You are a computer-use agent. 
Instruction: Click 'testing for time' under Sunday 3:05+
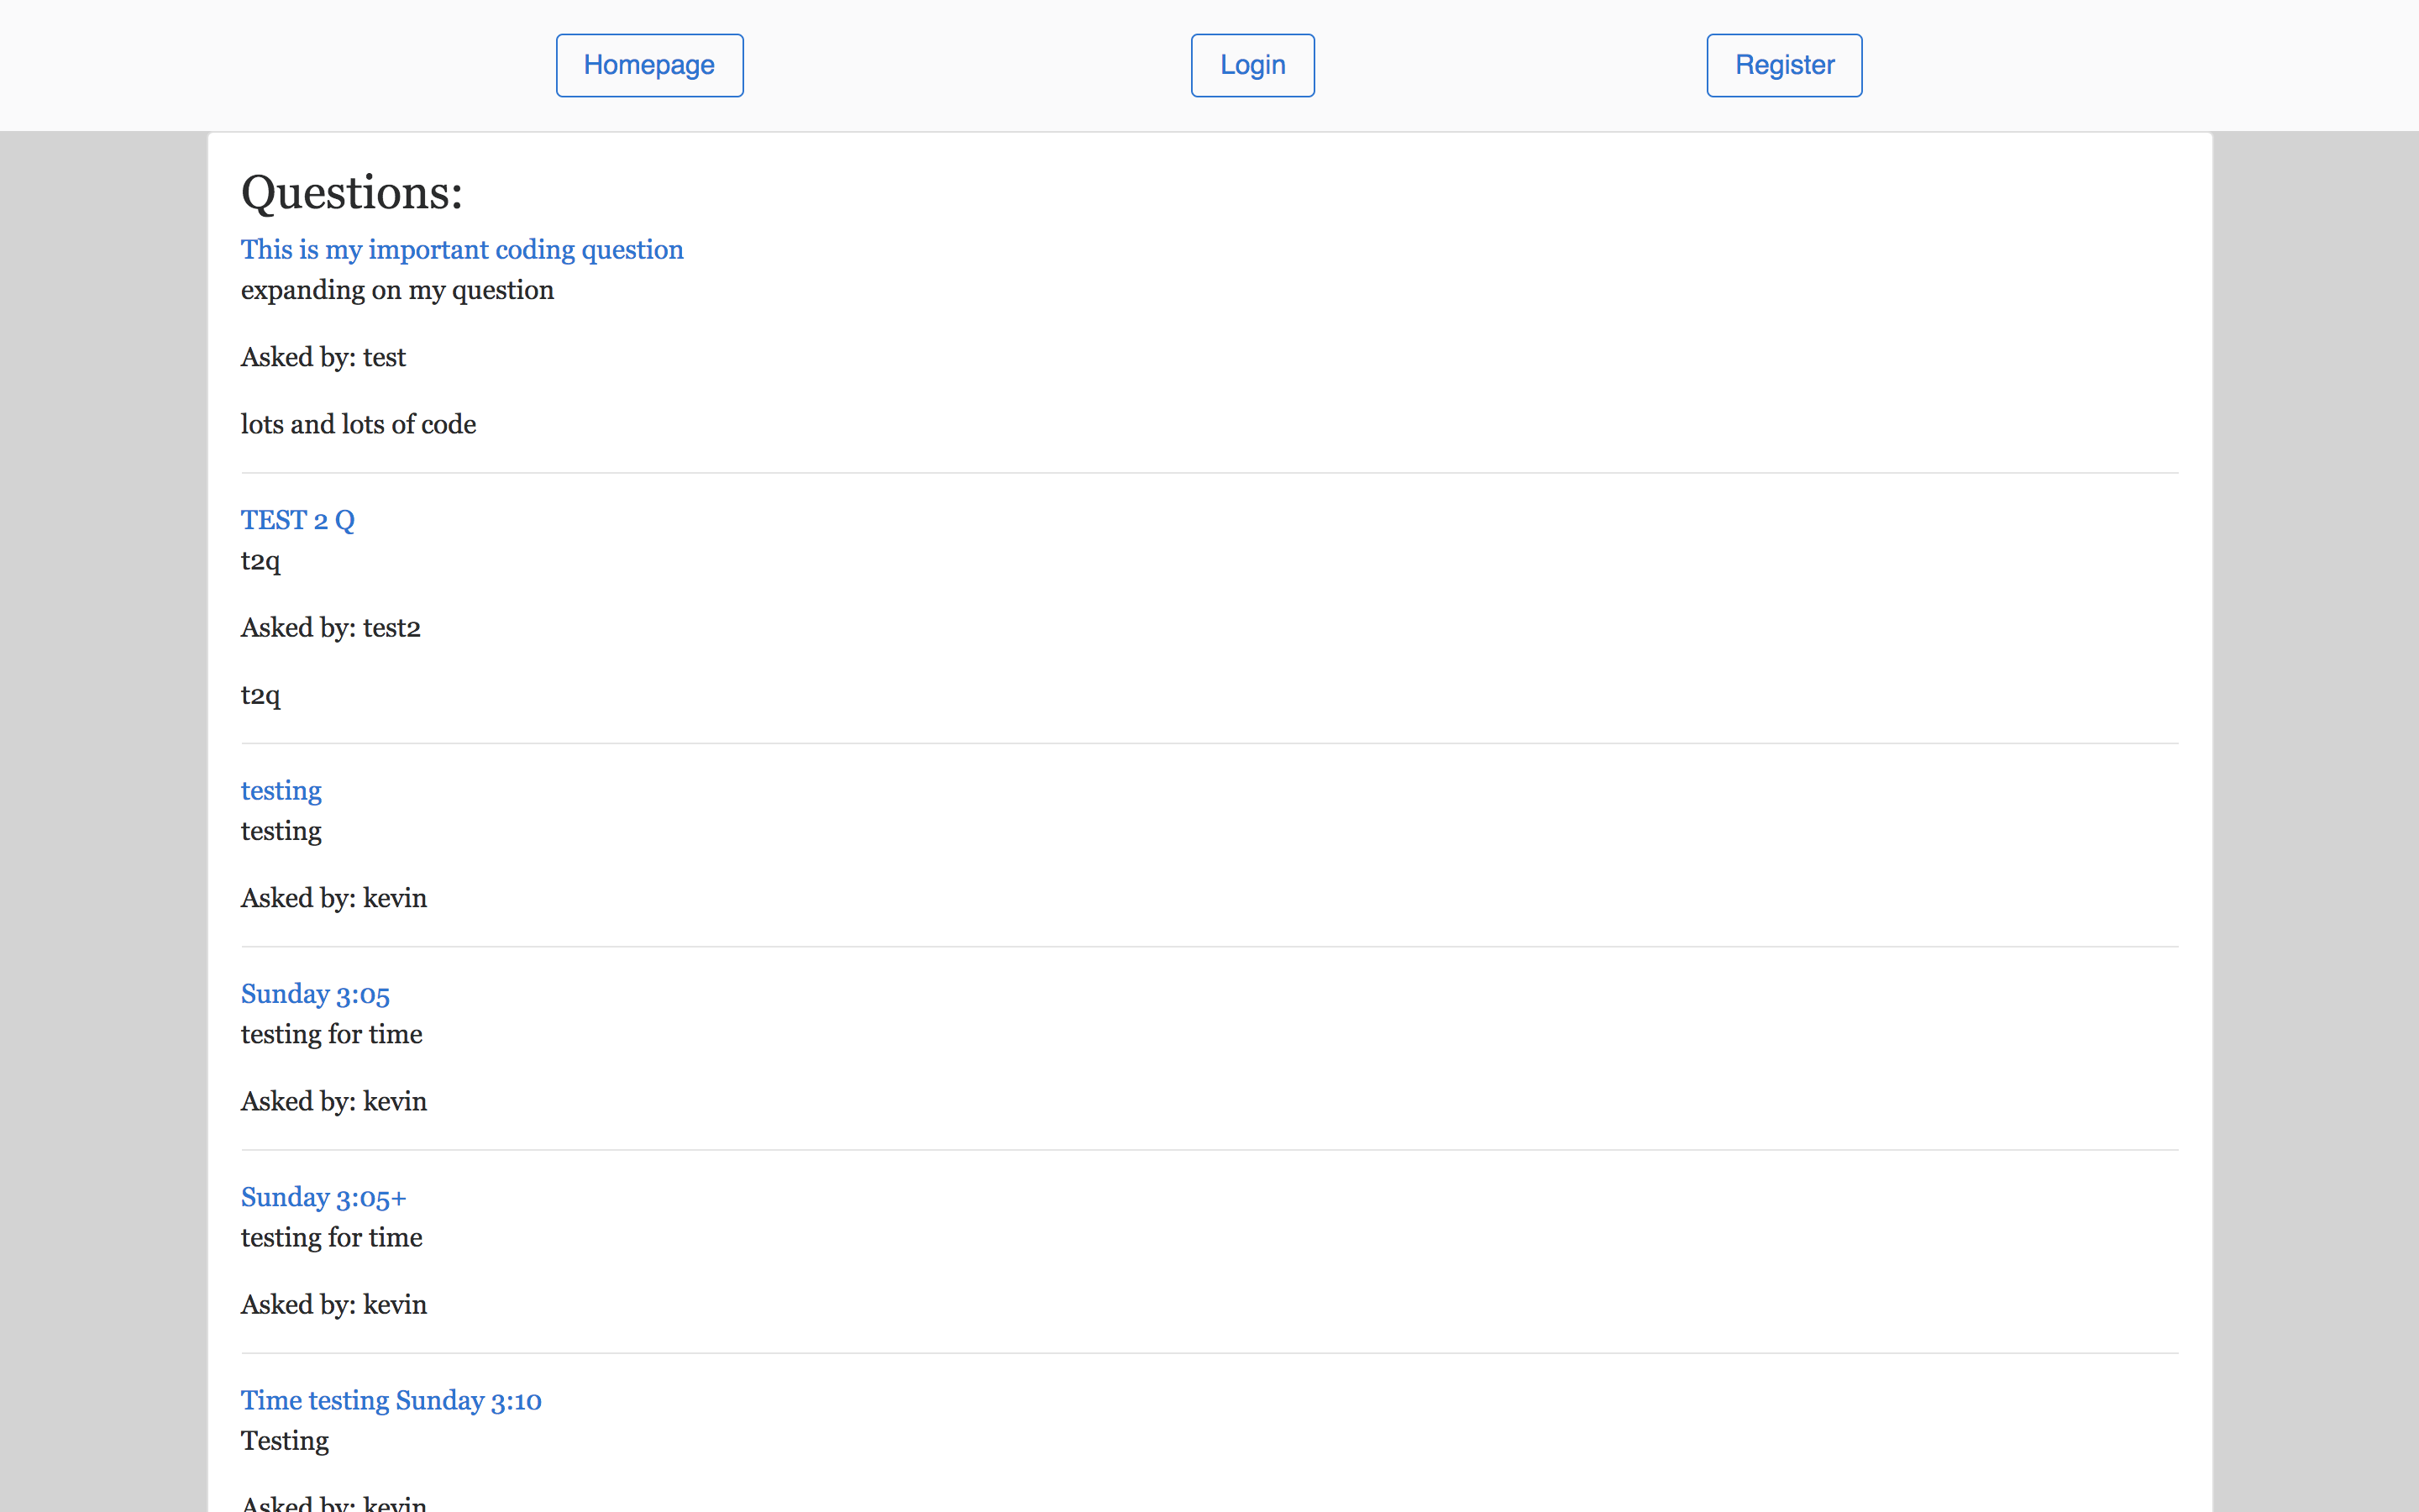point(331,1237)
